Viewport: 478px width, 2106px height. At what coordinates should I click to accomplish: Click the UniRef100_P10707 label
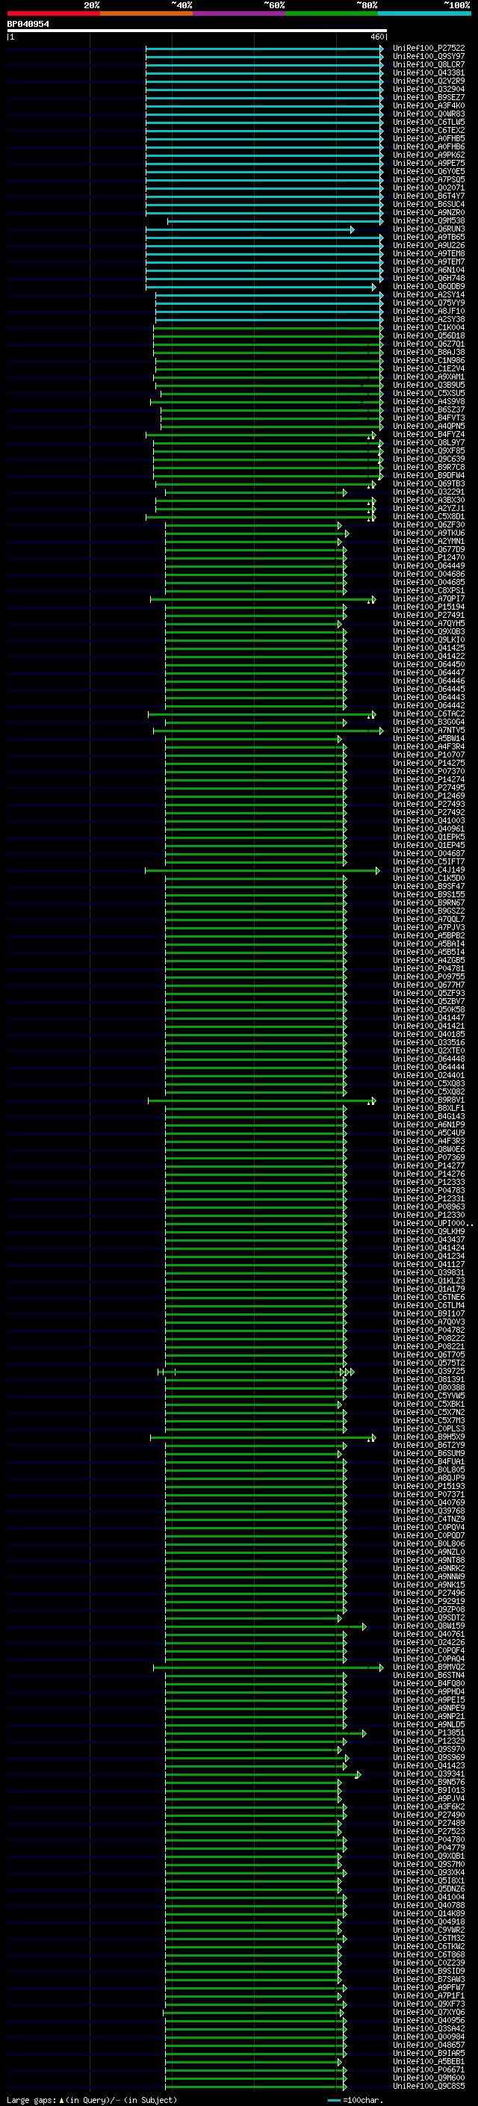428,755
